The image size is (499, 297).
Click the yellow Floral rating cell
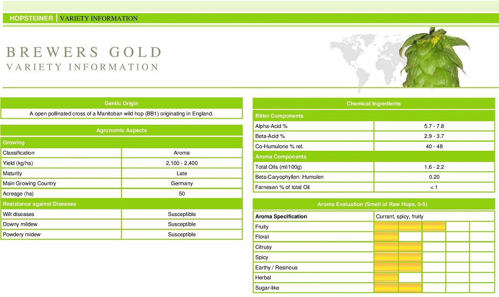click(x=386, y=237)
